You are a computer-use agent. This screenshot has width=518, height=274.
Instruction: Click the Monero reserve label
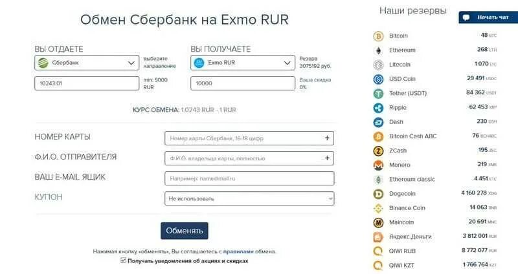coord(400,165)
